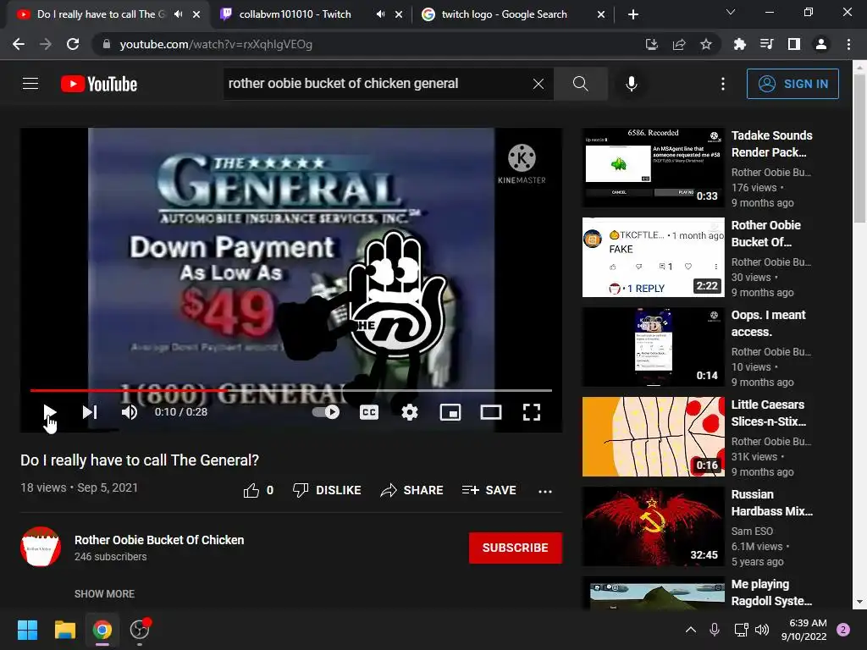This screenshot has width=867, height=650.
Task: Switch to theater mode view
Action: point(490,412)
